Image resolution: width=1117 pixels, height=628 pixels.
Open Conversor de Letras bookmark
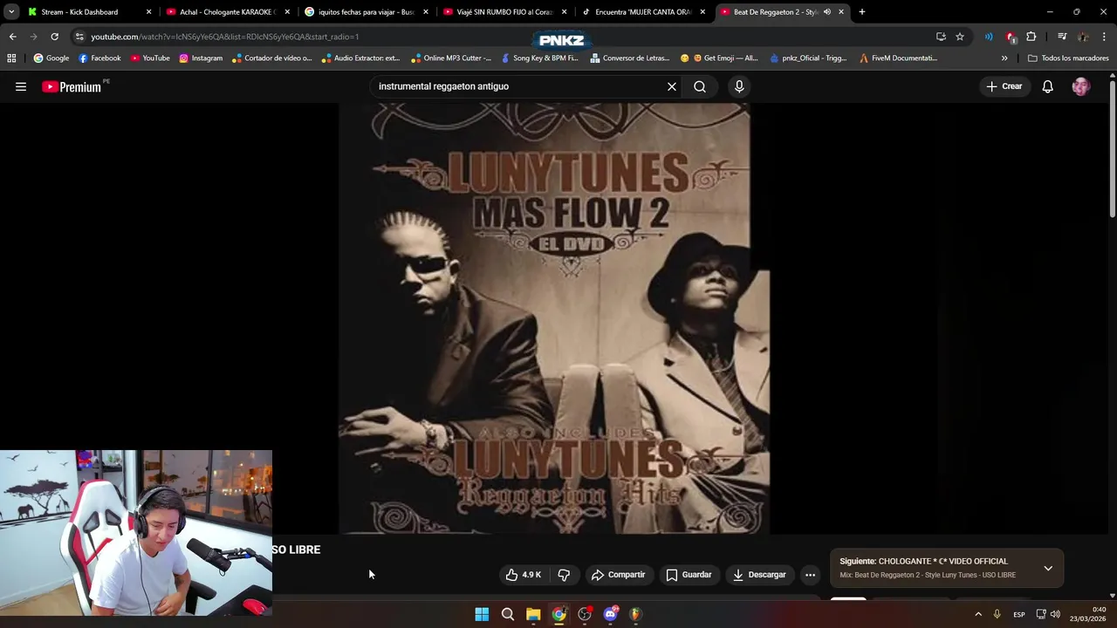click(x=629, y=58)
